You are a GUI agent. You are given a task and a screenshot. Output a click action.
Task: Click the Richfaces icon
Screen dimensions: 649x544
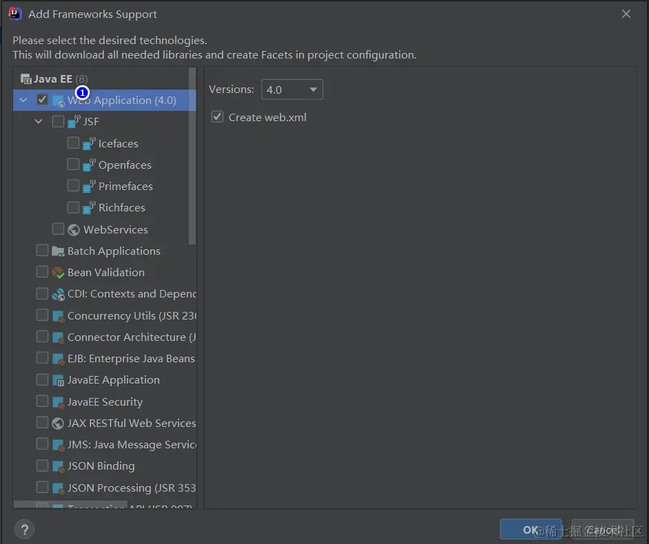point(89,208)
